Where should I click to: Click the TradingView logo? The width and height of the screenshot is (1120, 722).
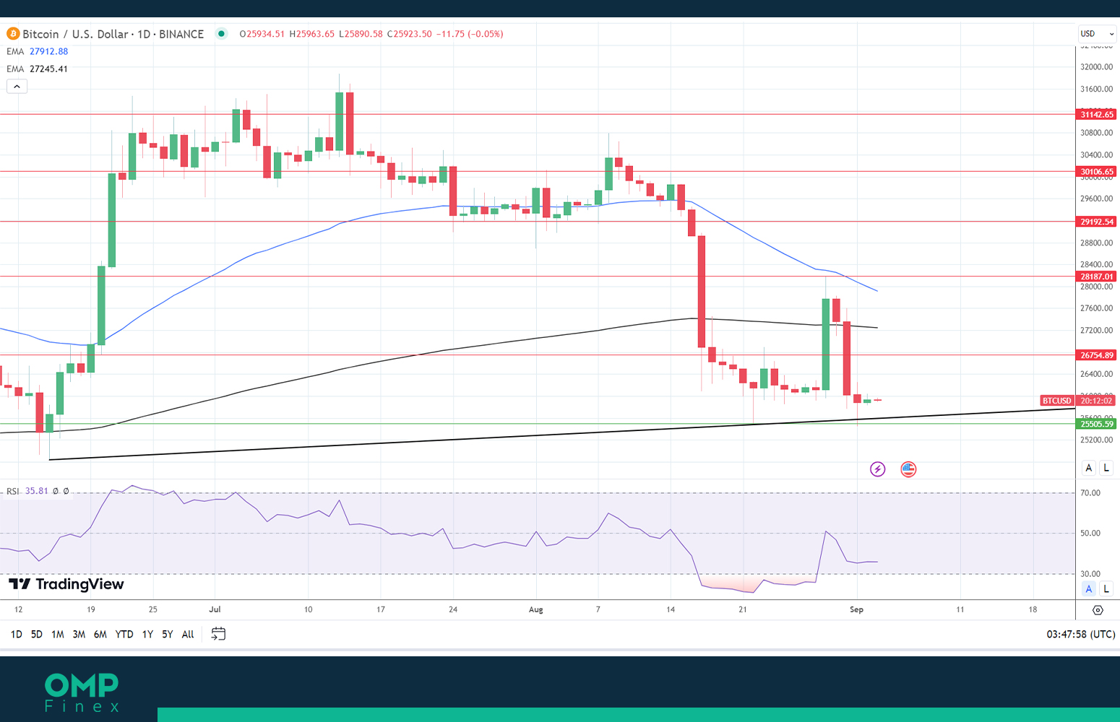(66, 584)
